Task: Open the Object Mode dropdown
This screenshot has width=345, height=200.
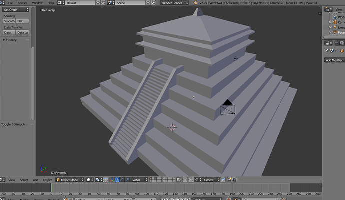Action: [69, 180]
